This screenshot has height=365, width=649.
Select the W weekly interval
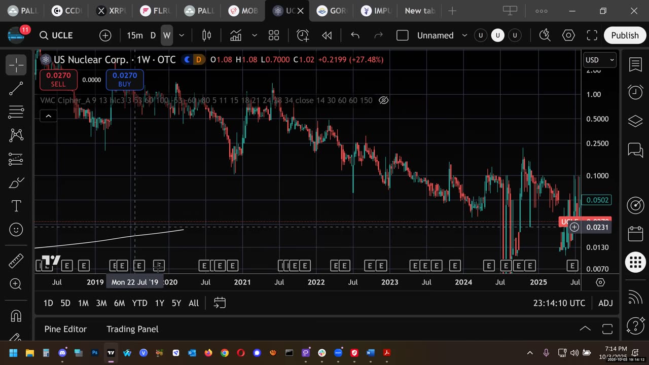coord(166,35)
